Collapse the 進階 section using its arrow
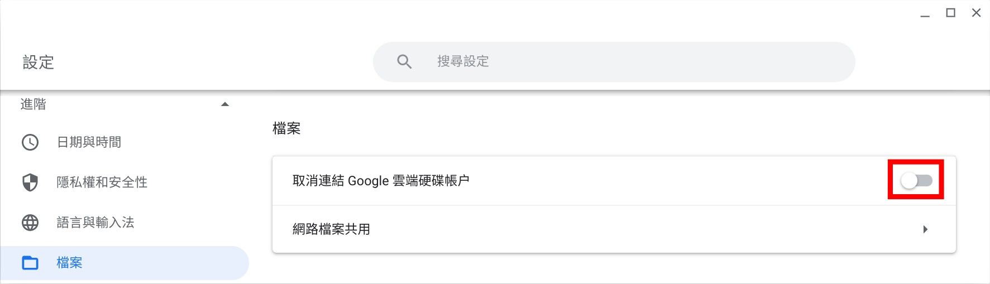 [x=225, y=104]
